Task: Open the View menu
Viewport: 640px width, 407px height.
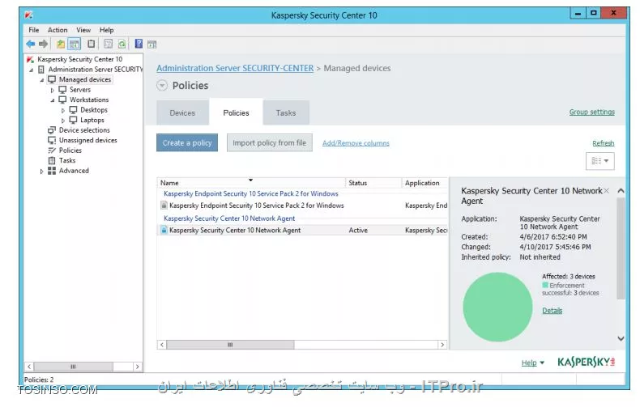Action: click(83, 30)
